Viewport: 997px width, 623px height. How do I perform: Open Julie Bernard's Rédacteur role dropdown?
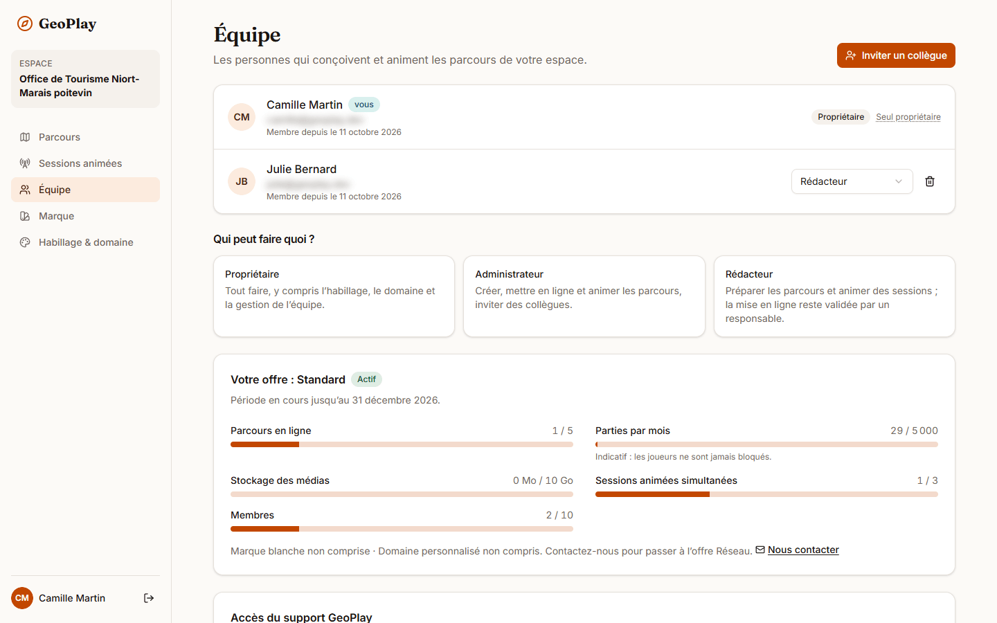852,181
